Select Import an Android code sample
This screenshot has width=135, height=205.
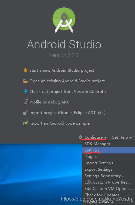pyautogui.click(x=60, y=123)
